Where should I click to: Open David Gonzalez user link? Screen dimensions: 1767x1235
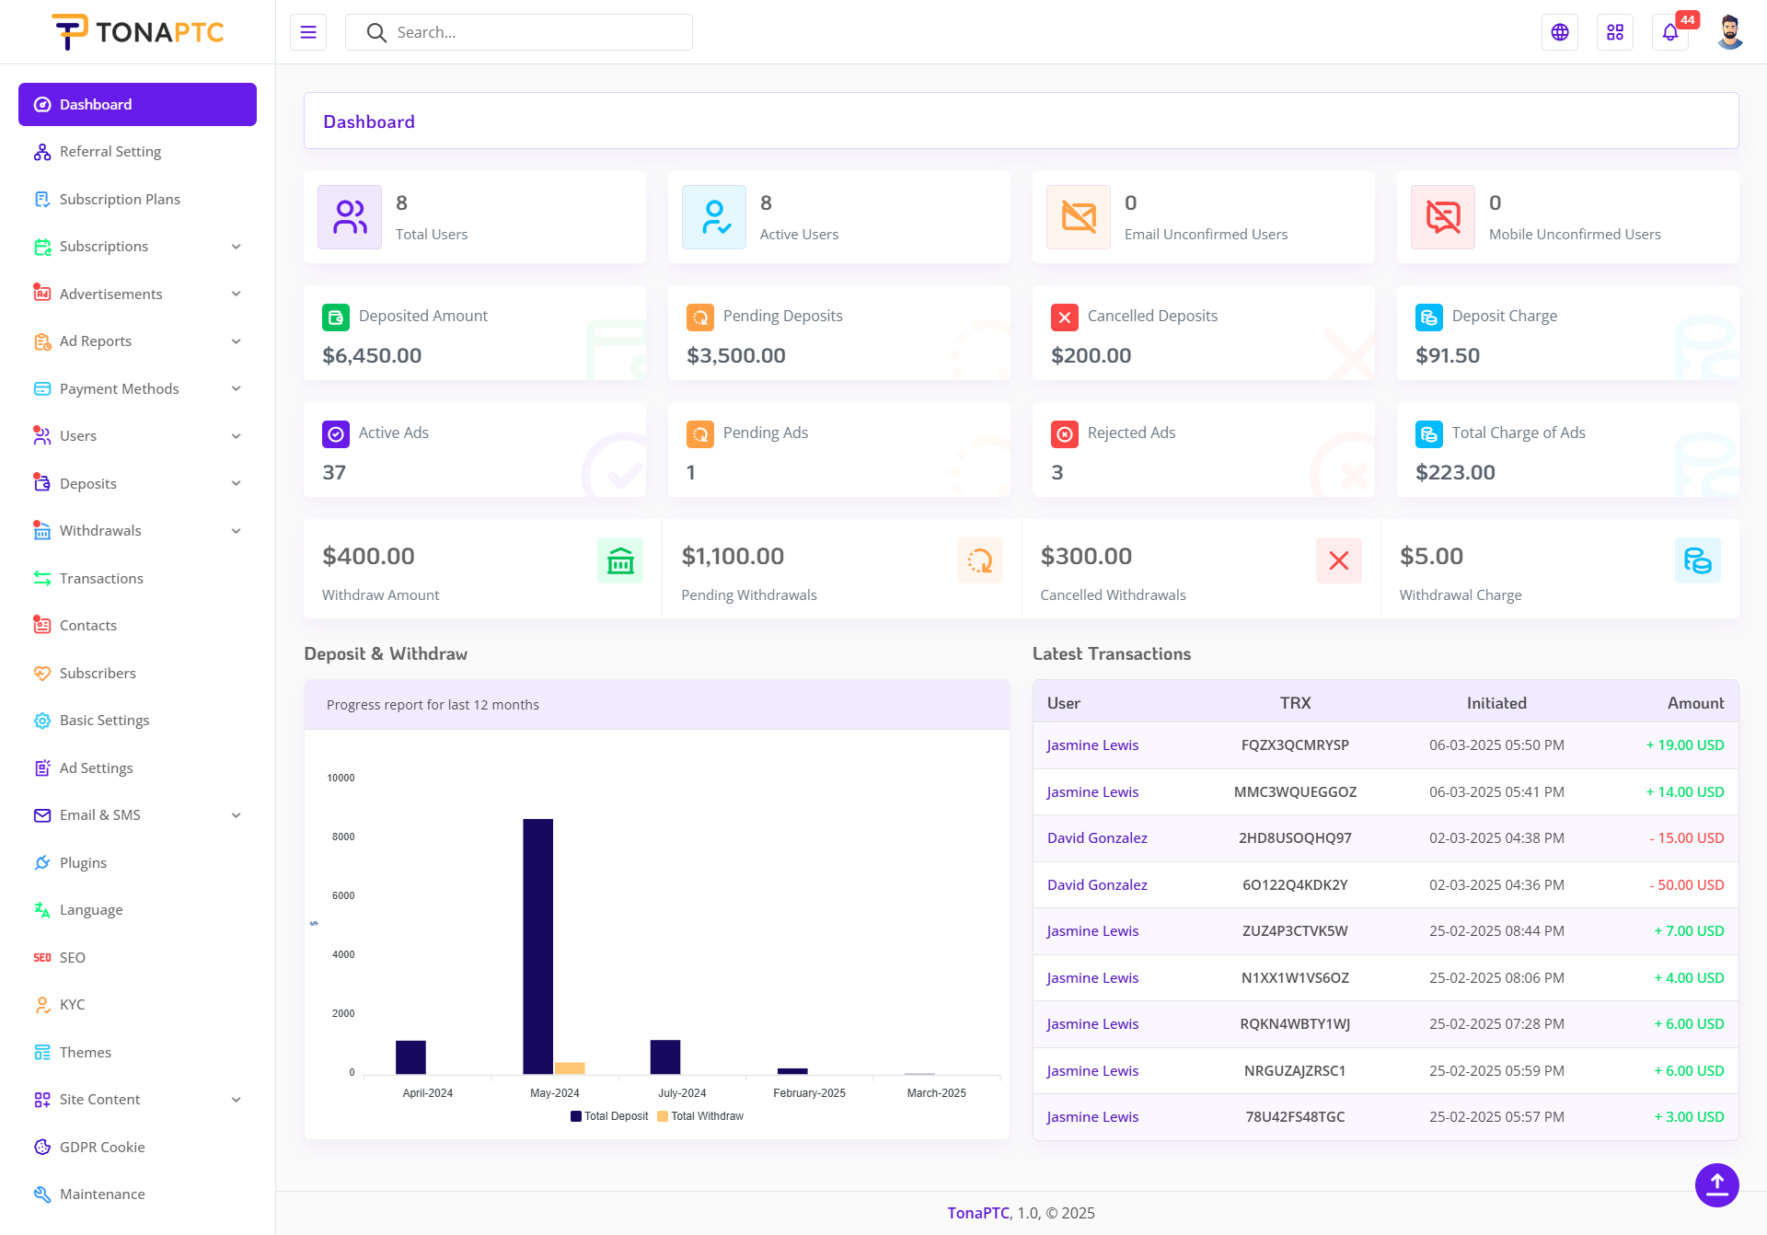pyautogui.click(x=1097, y=838)
